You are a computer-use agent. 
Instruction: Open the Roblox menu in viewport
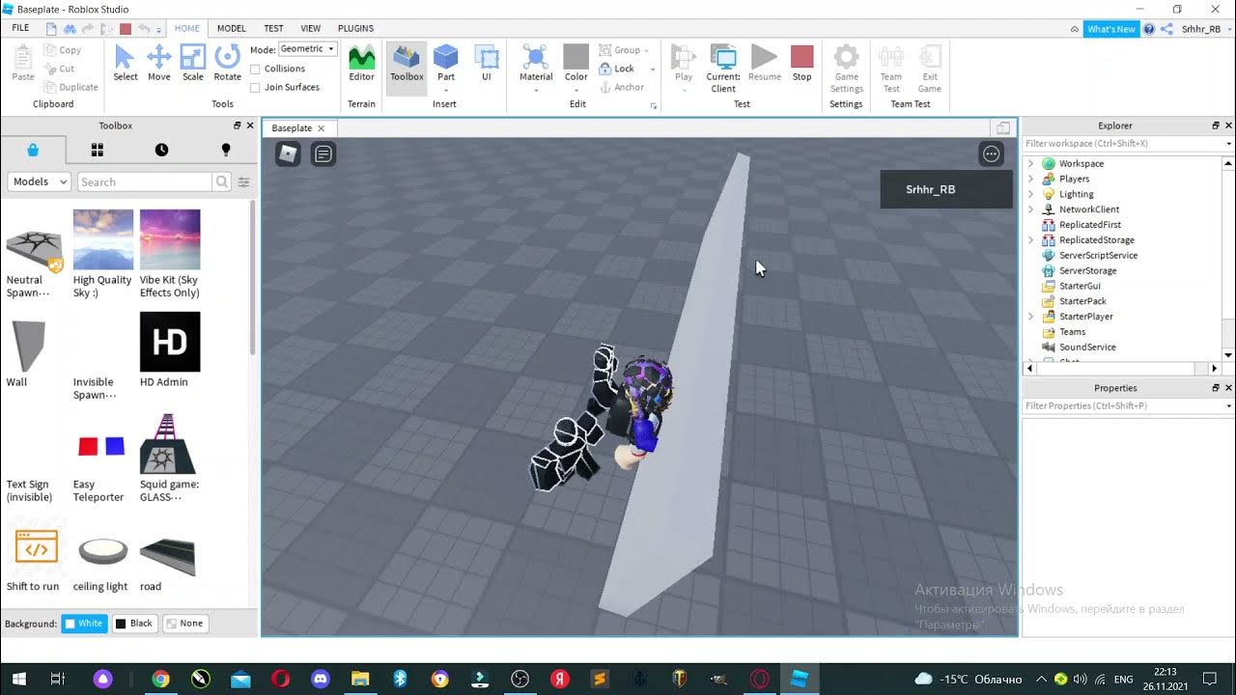289,153
